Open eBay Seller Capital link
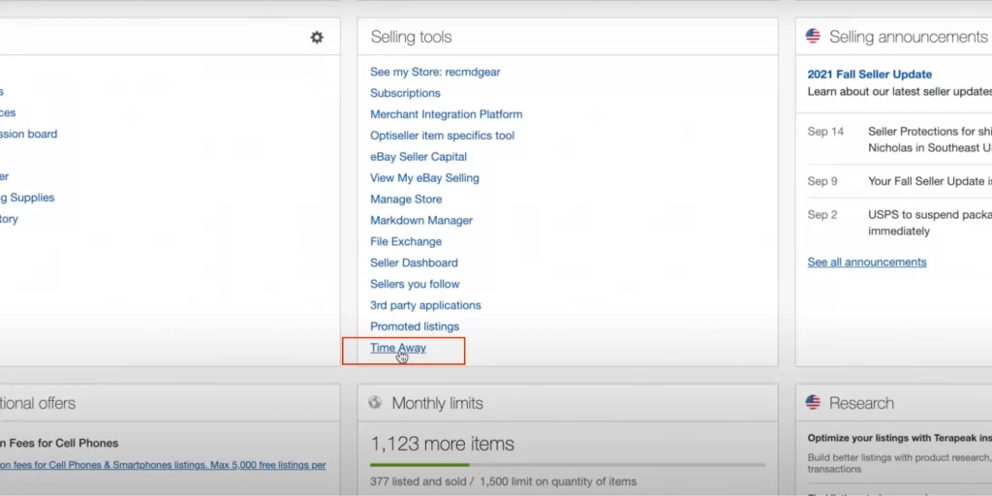The height and width of the screenshot is (496, 992). tap(418, 157)
